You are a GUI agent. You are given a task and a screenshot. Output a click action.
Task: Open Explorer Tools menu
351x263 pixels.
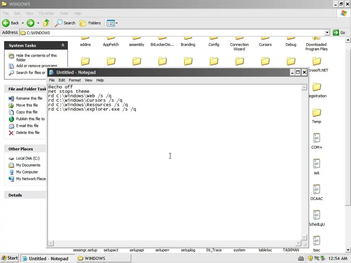tap(64, 13)
